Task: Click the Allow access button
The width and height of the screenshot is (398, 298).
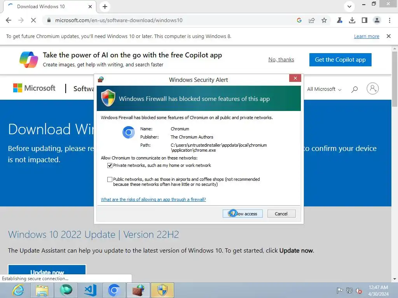Action: pos(243,214)
